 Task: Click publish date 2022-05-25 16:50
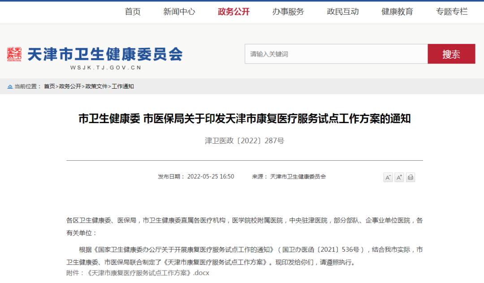[211, 176]
